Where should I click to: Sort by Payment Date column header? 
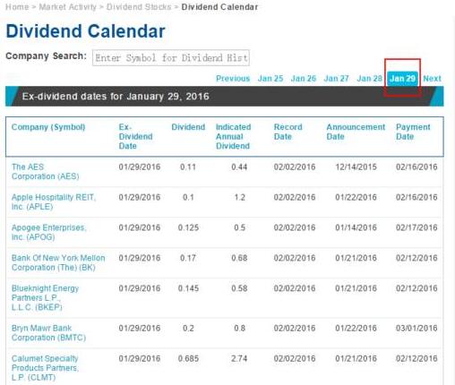pyautogui.click(x=413, y=132)
